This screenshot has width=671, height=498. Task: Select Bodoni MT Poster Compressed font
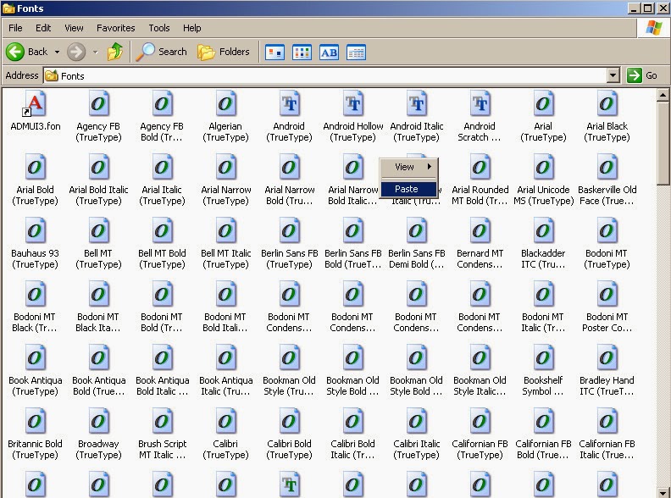pyautogui.click(x=607, y=307)
